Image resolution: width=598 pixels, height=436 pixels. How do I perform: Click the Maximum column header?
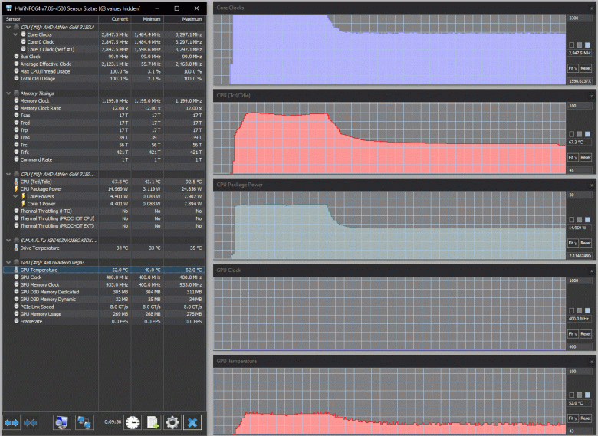pyautogui.click(x=185, y=19)
